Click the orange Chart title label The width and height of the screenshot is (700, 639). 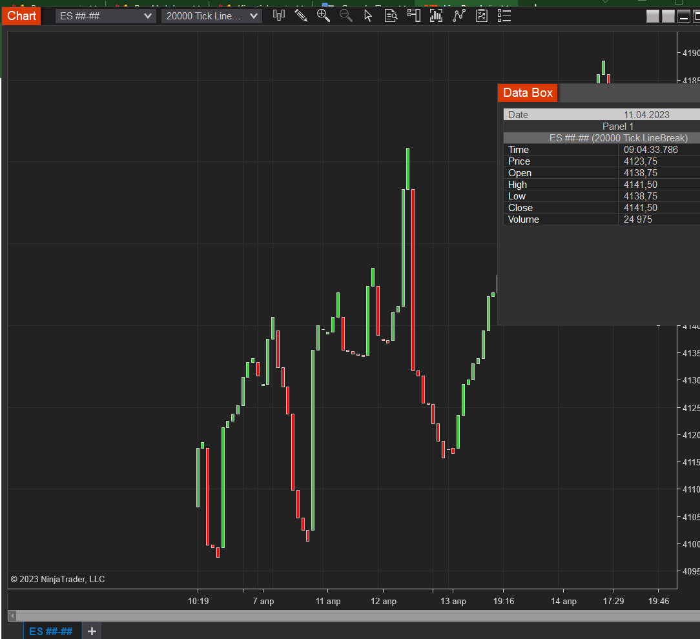point(21,15)
